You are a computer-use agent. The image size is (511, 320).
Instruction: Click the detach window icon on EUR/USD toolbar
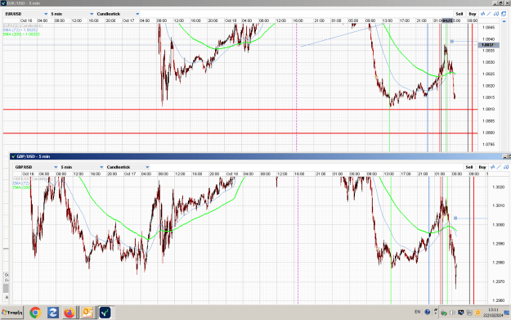504,14
